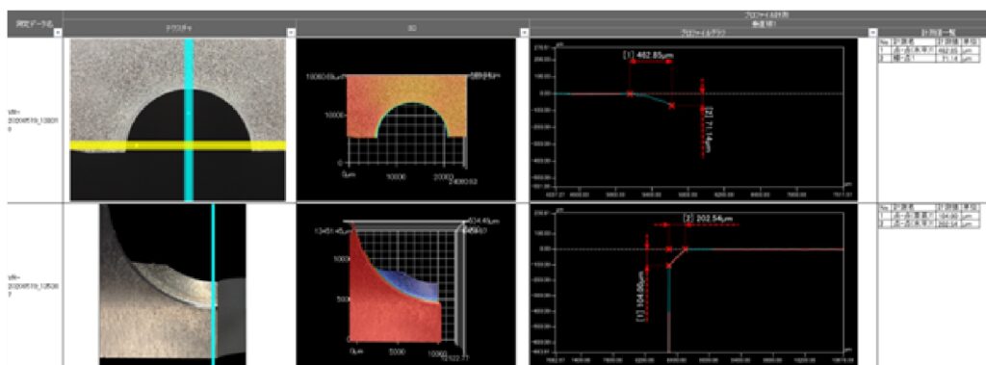Open the orange semicircle 3D view thumbnail
The image size is (986, 365).
point(405,119)
